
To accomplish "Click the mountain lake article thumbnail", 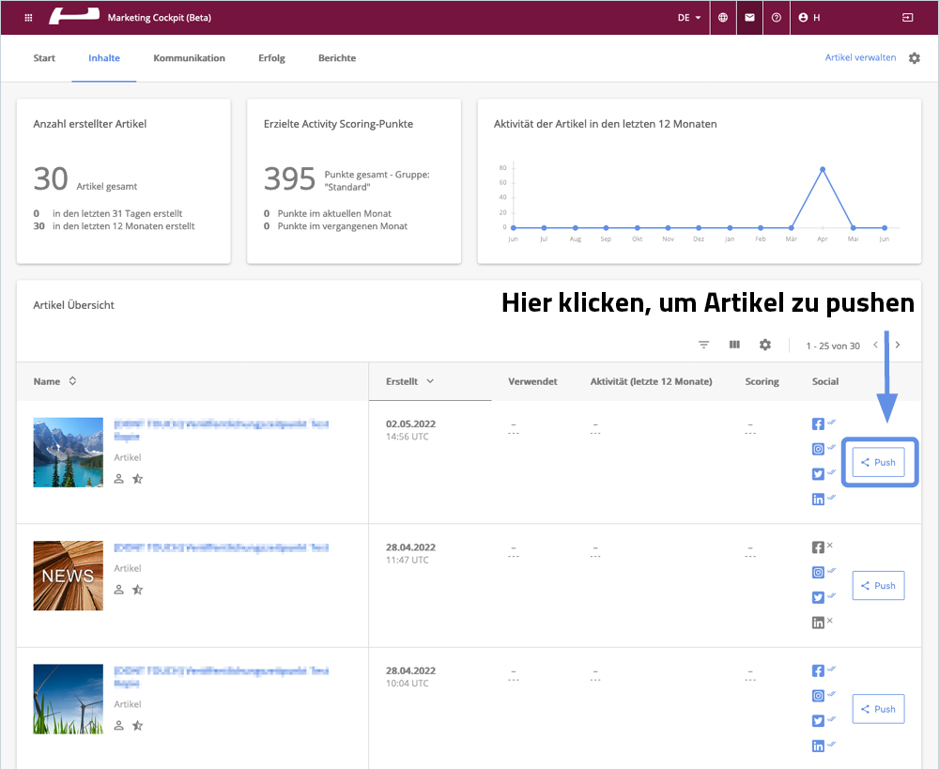I will tap(69, 452).
